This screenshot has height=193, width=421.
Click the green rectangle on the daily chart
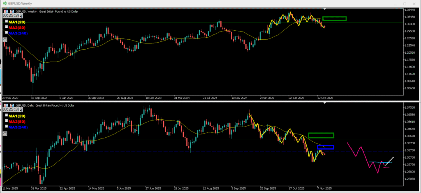pos(321,133)
